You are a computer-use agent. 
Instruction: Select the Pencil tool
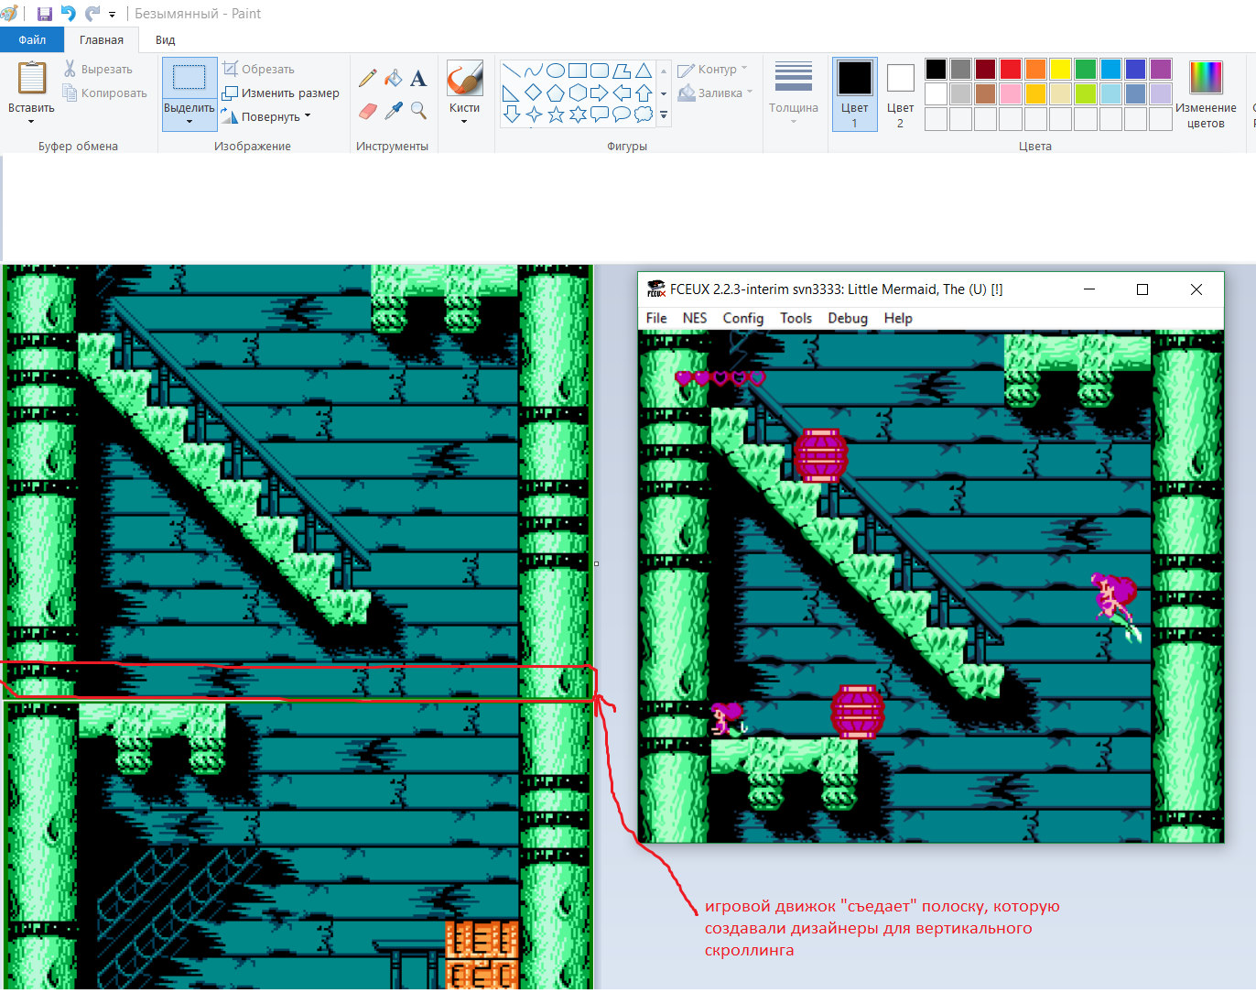pyautogui.click(x=368, y=79)
